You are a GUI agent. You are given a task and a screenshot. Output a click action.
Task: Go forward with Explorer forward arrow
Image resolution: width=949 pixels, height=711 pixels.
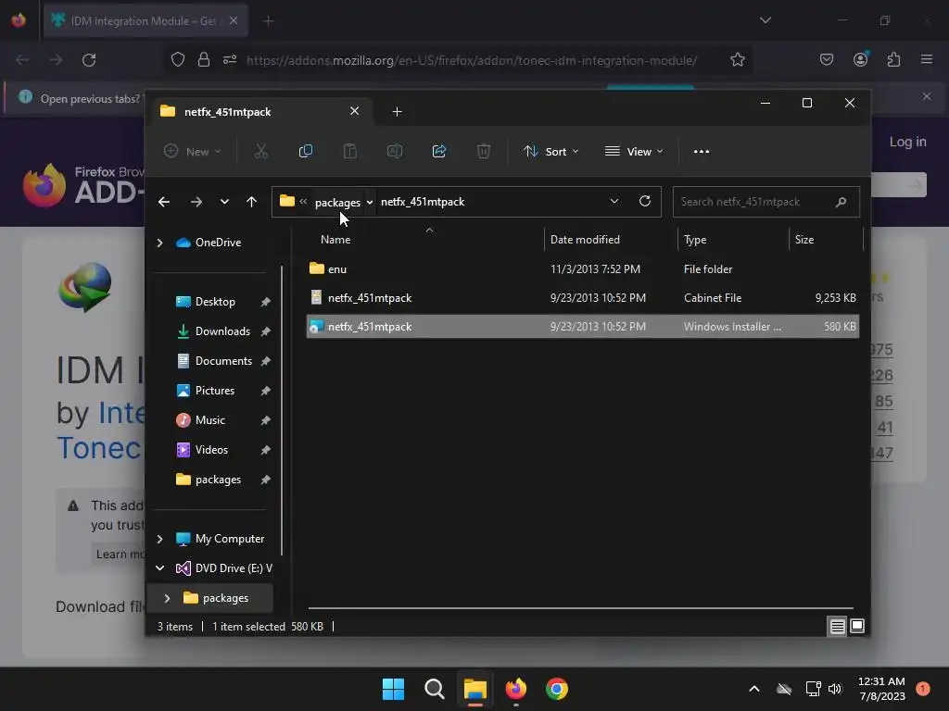point(196,202)
